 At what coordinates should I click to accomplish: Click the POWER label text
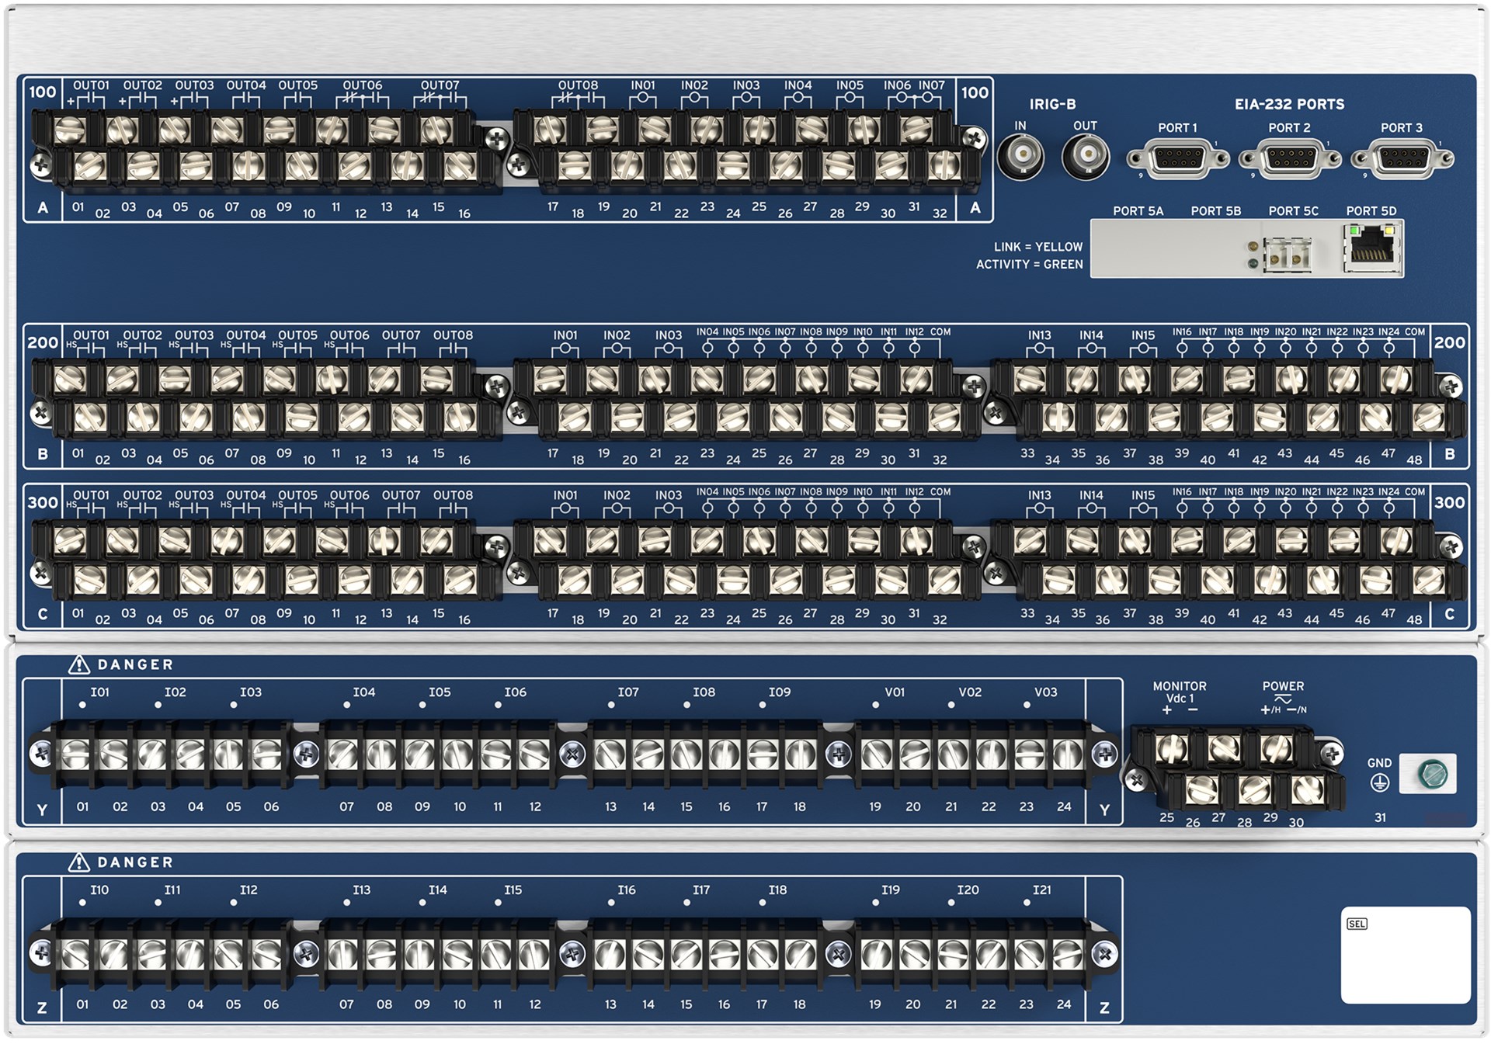[x=1283, y=686]
